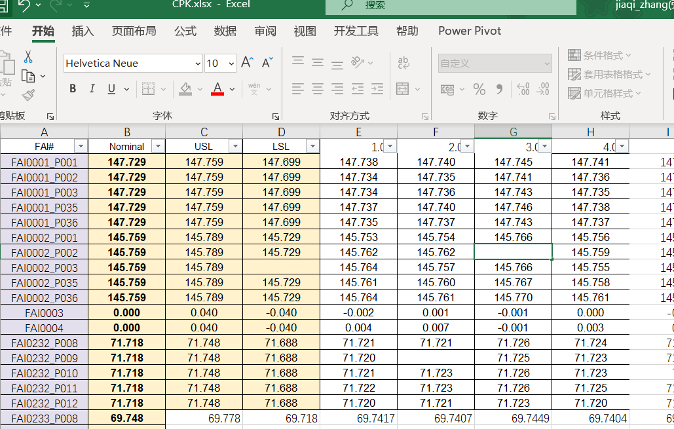Screen dimensions: 674x429
Task: Select empty LSL cell in FAI0002_P003 row
Action: point(281,267)
